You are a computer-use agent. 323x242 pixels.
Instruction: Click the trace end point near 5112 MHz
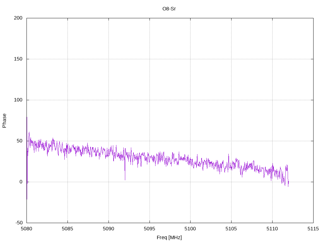pos(288,182)
